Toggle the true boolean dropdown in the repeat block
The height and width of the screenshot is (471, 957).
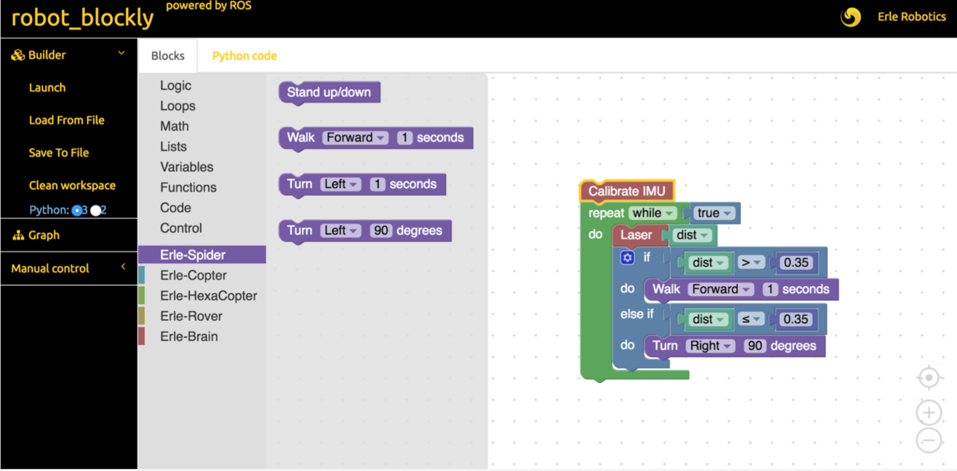click(x=714, y=213)
